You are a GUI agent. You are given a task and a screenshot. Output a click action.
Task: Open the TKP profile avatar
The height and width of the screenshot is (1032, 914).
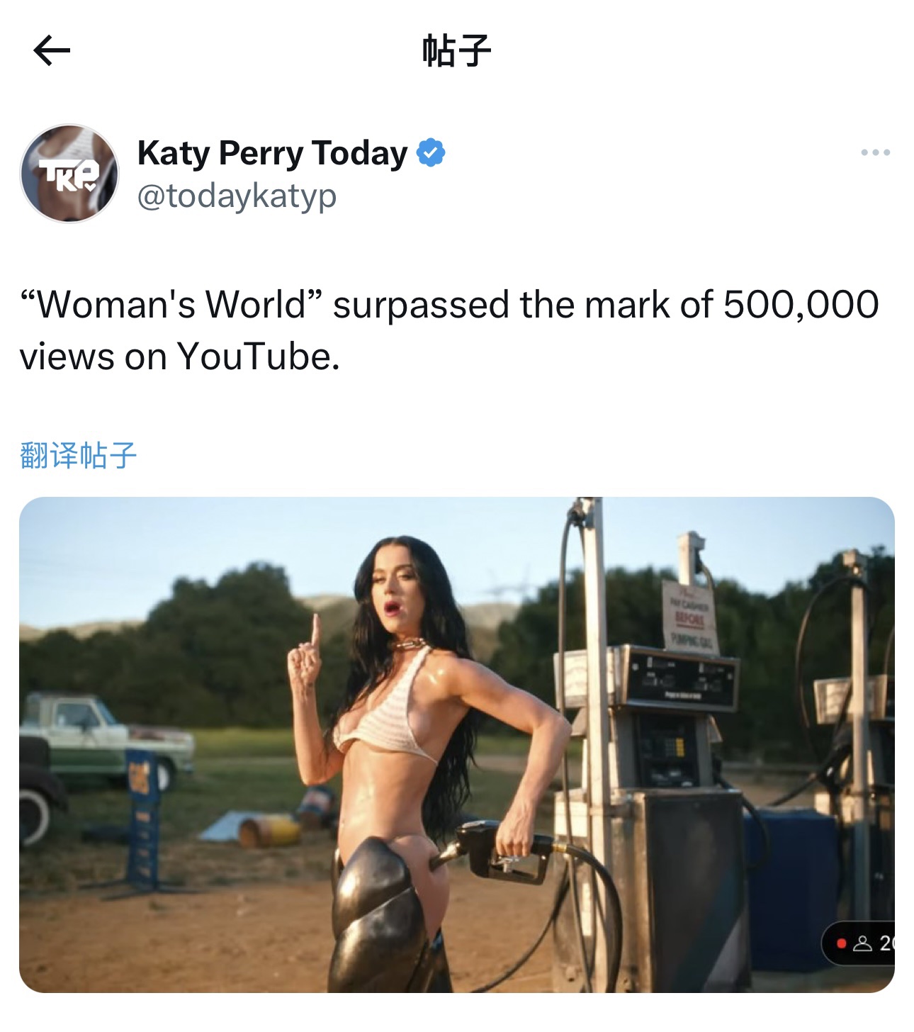[69, 174]
